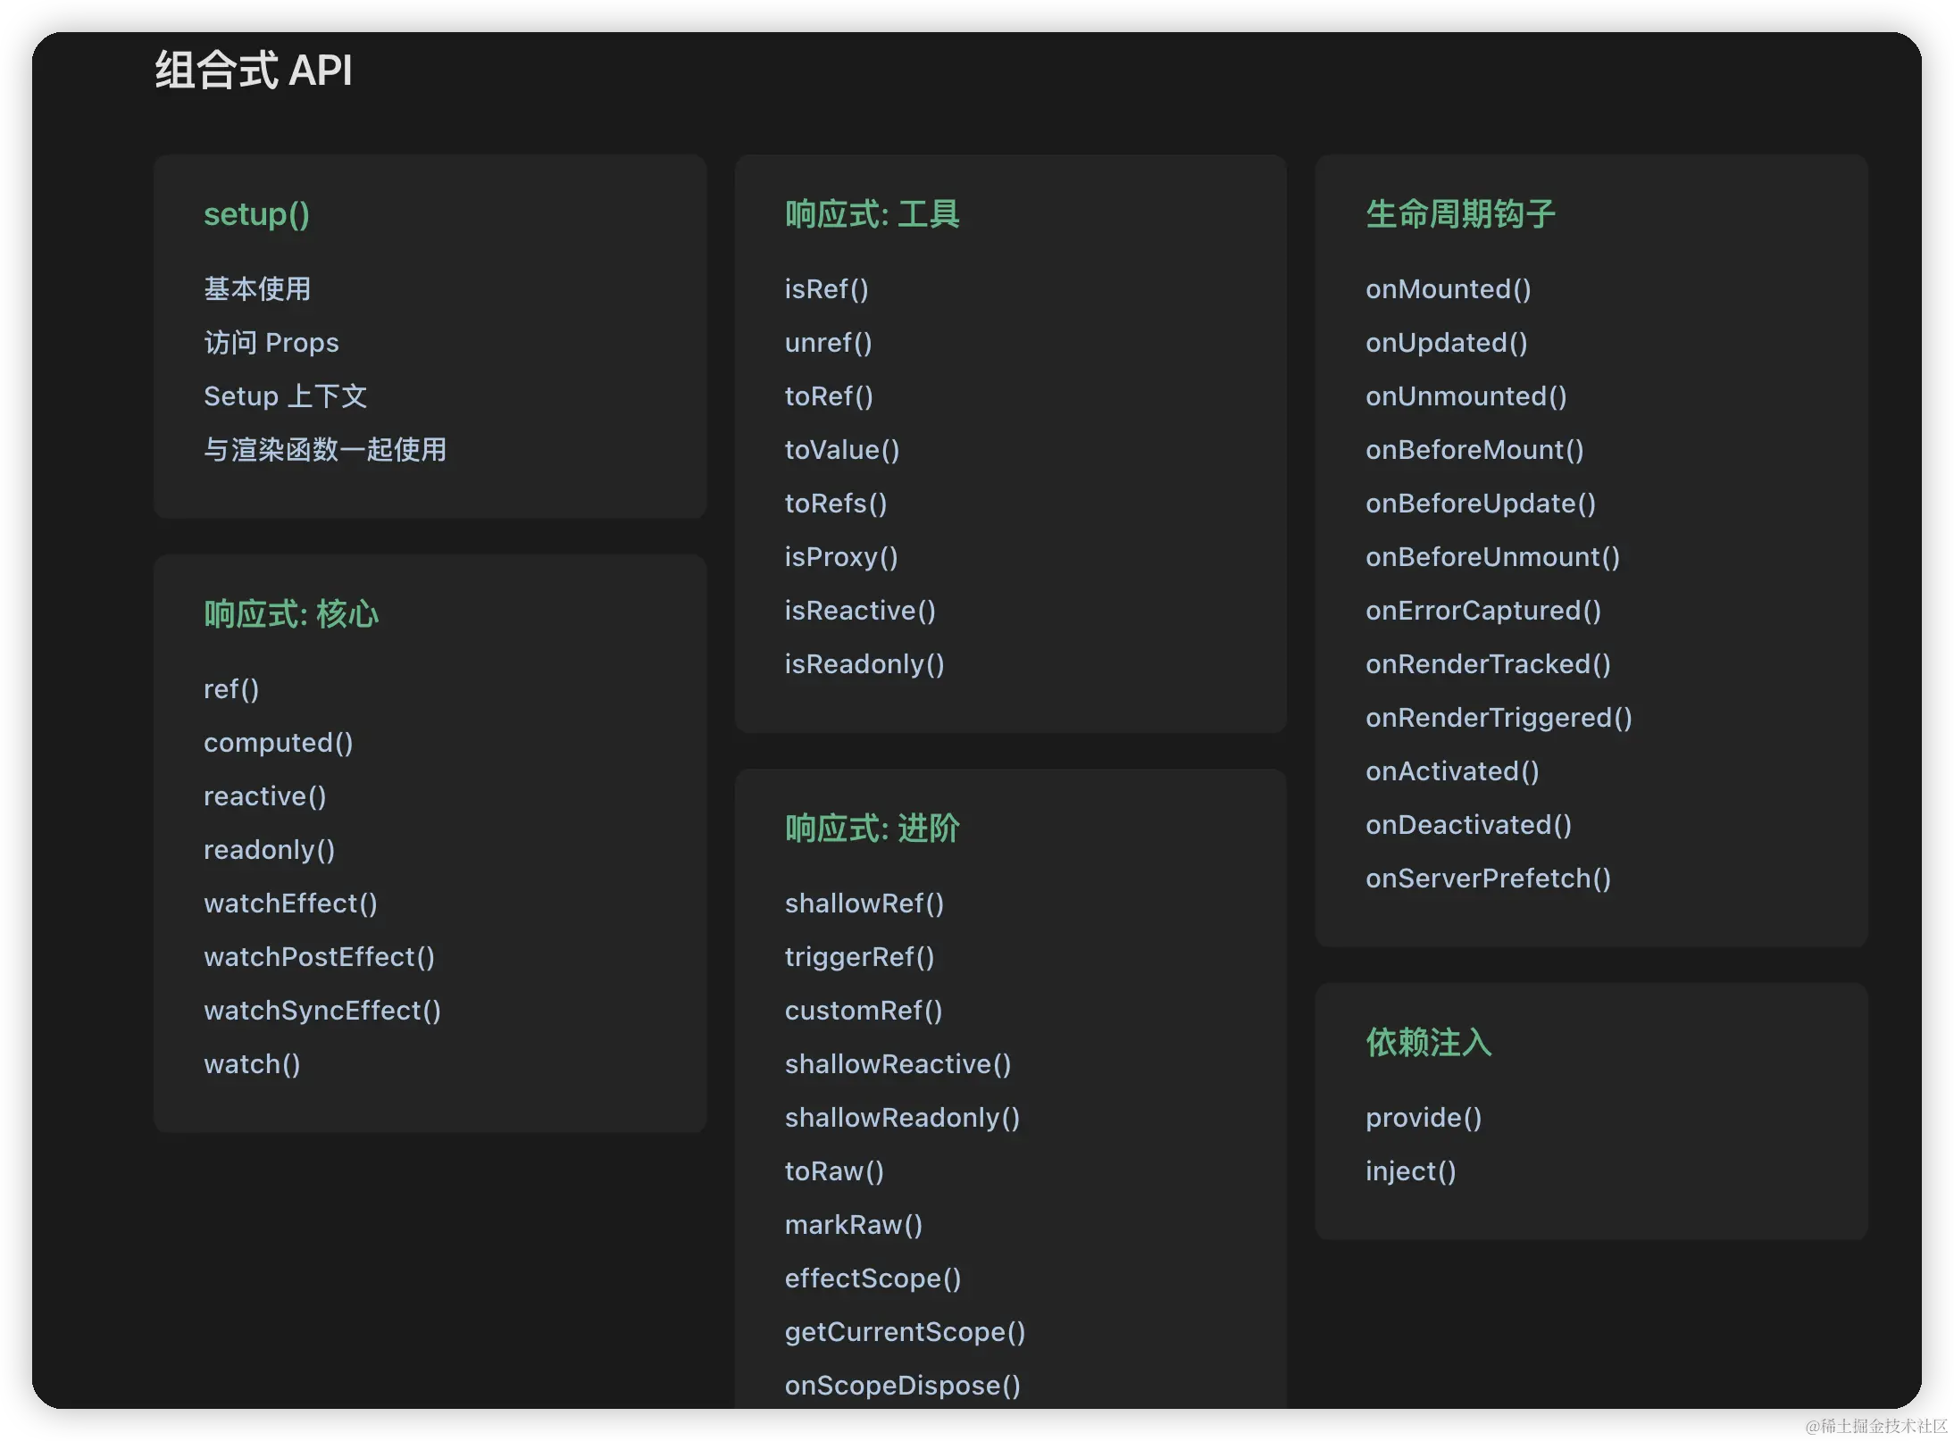
Task: Click the inject() API link
Action: coord(1410,1170)
